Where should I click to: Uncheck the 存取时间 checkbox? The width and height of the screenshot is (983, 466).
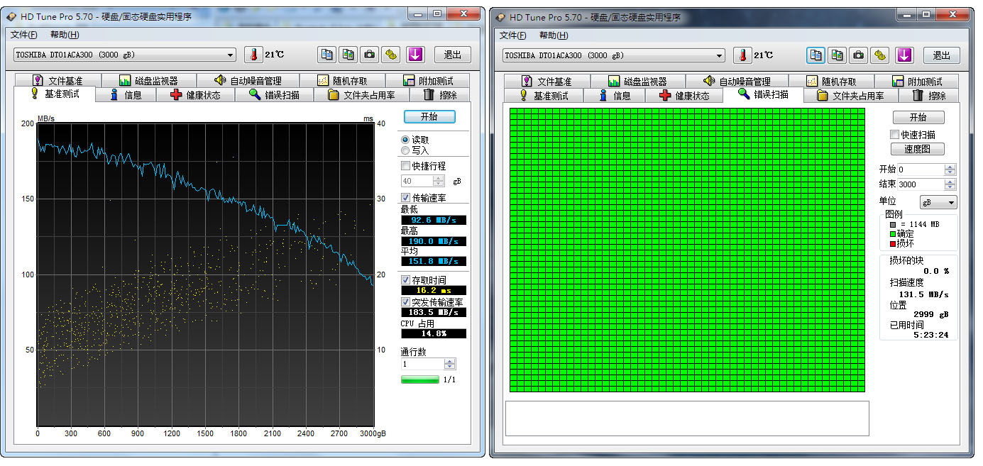coord(406,280)
